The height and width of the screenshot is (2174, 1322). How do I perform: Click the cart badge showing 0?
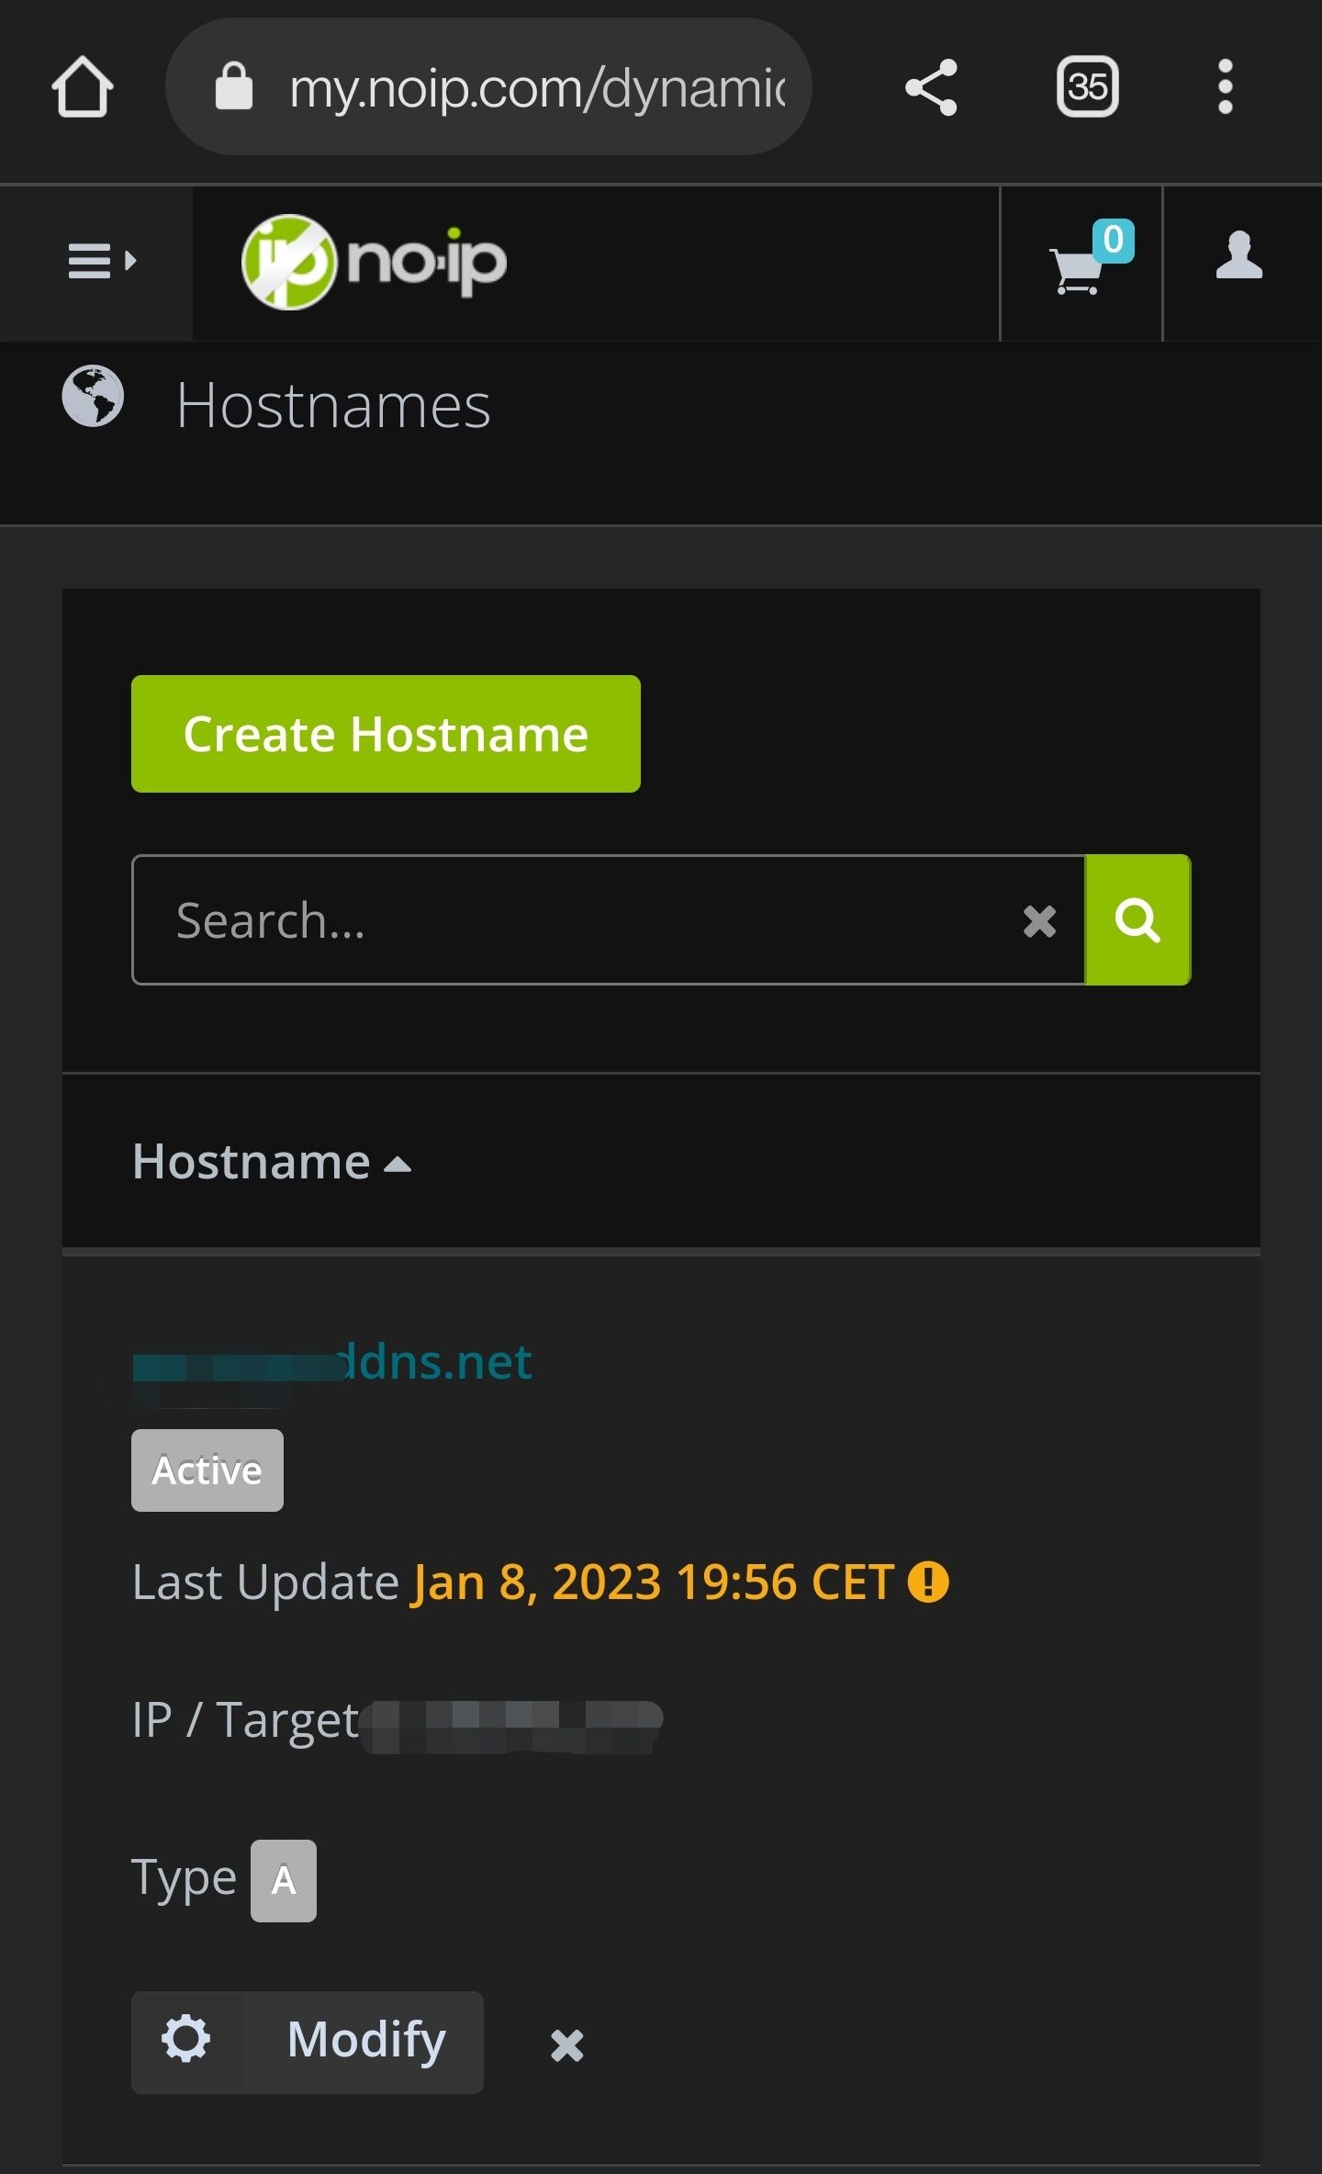coord(1114,241)
